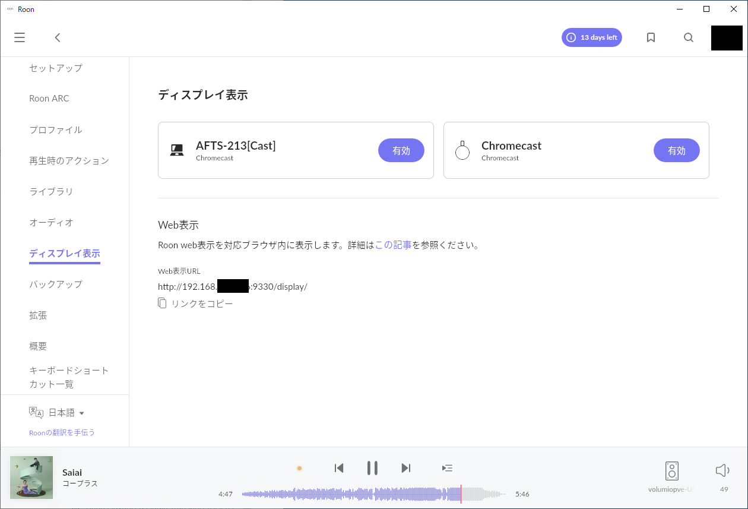
Task: Open プロファイル settings tab
Action: tap(56, 129)
